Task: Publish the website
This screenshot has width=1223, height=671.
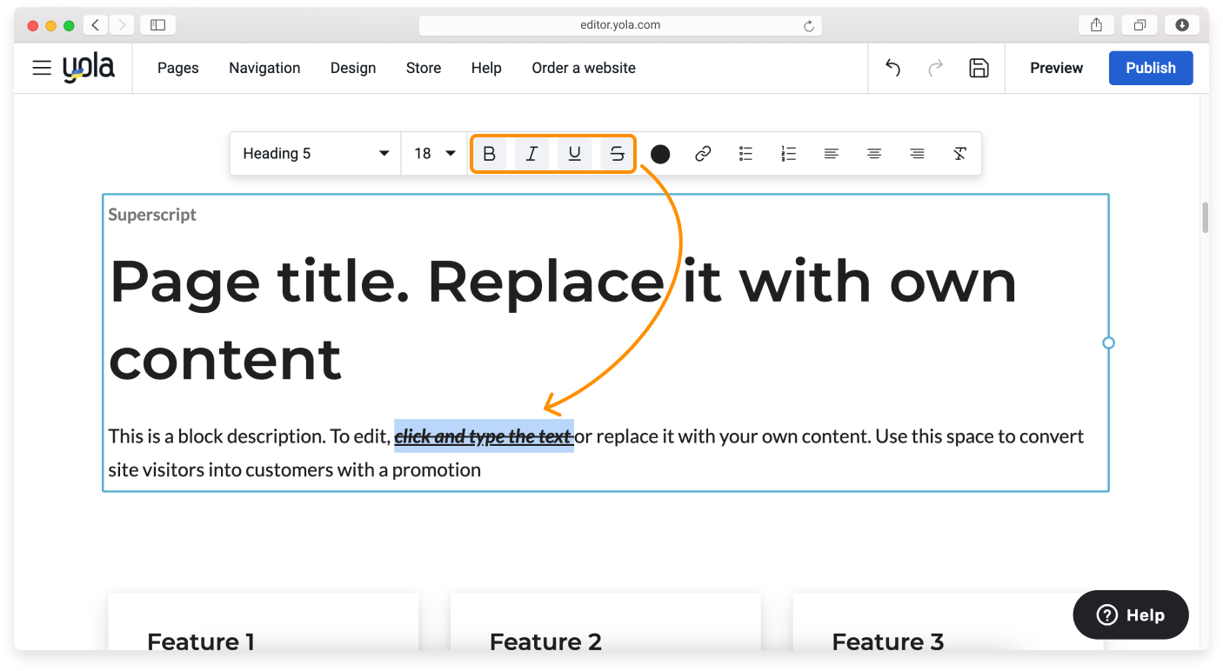Action: 1150,67
